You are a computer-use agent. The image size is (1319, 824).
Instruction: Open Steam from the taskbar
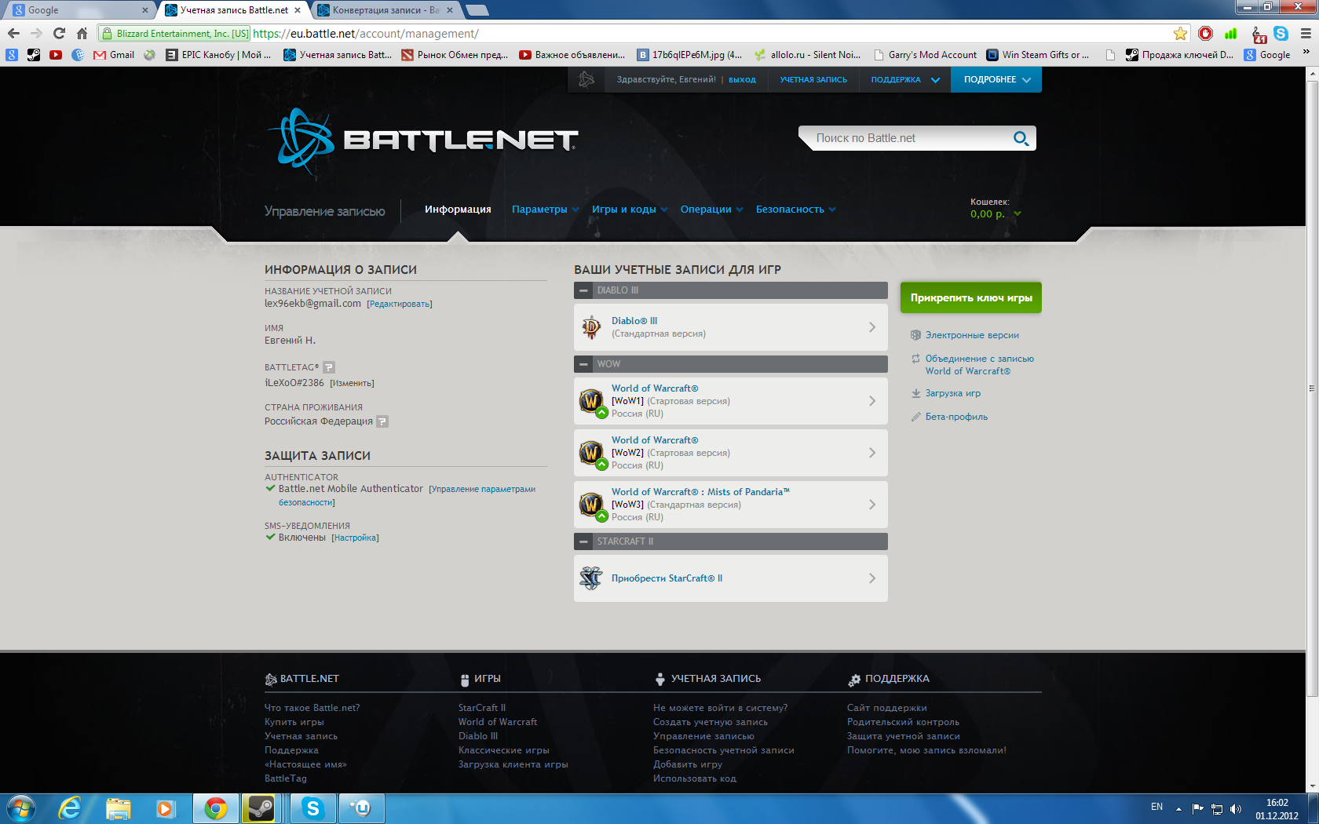259,808
